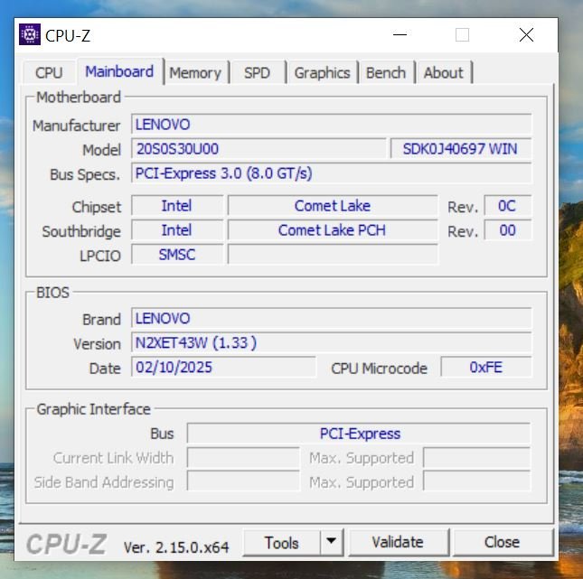Select the Comet Lake PCH southbridge field

click(x=333, y=230)
